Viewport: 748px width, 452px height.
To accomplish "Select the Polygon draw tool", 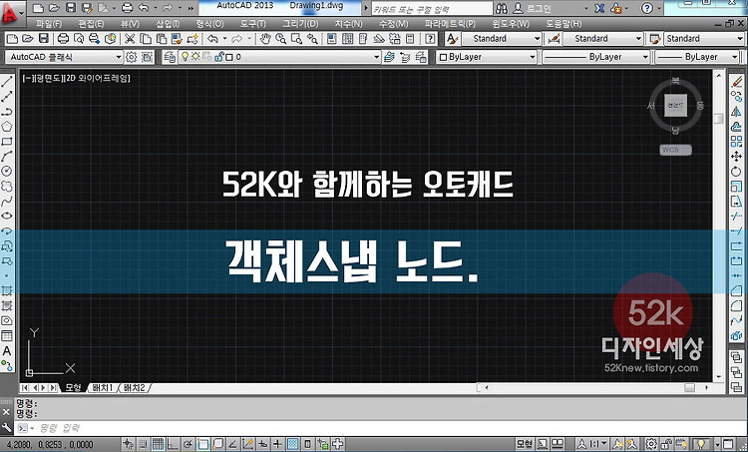I will pos(7,127).
